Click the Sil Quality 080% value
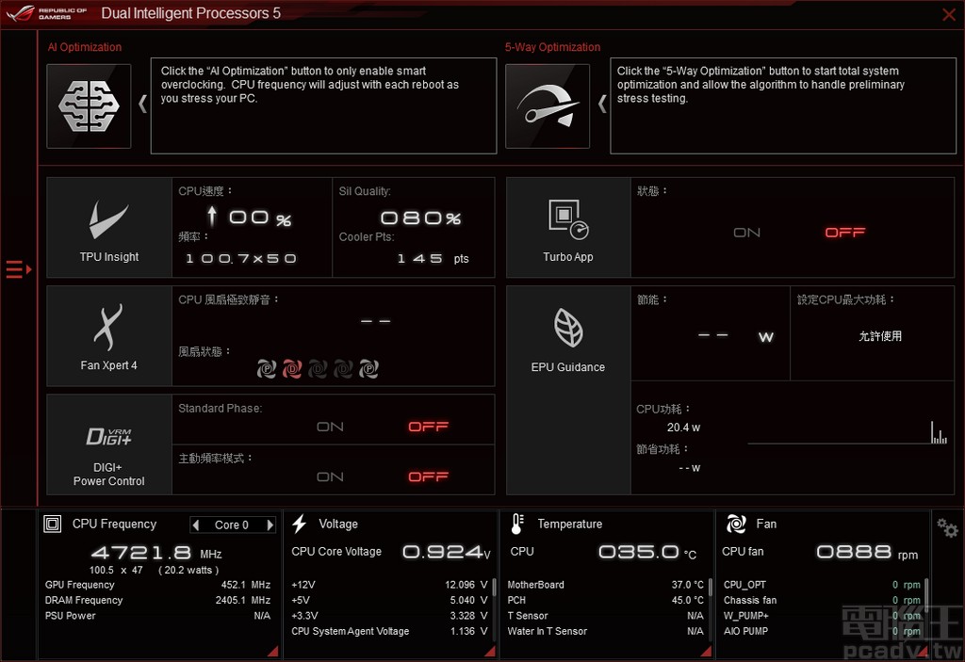 point(420,218)
